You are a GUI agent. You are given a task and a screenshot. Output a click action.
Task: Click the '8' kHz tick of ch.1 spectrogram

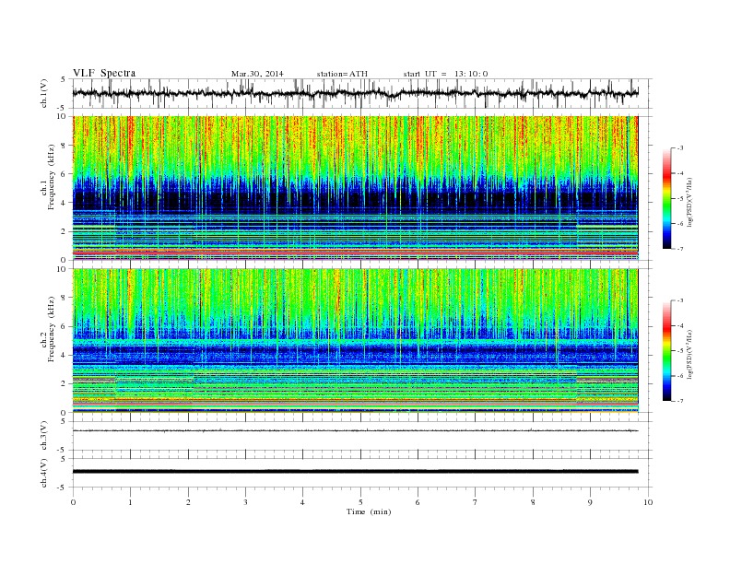point(65,146)
